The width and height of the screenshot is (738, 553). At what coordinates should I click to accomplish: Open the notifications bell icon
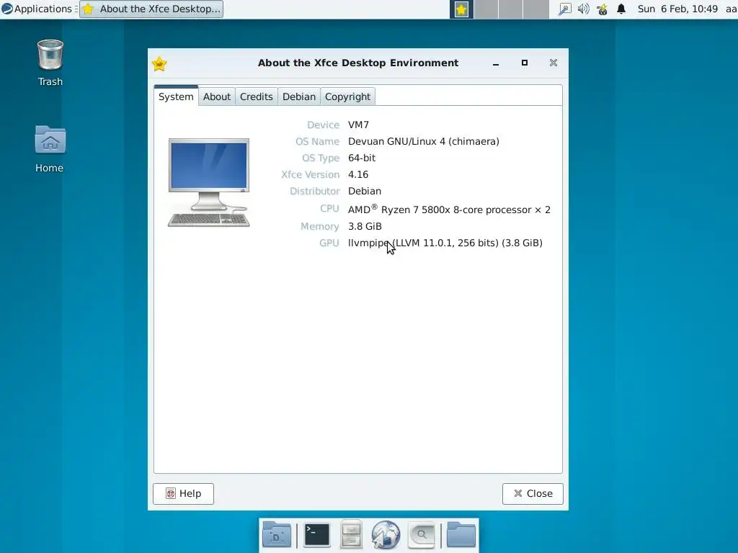coord(621,9)
